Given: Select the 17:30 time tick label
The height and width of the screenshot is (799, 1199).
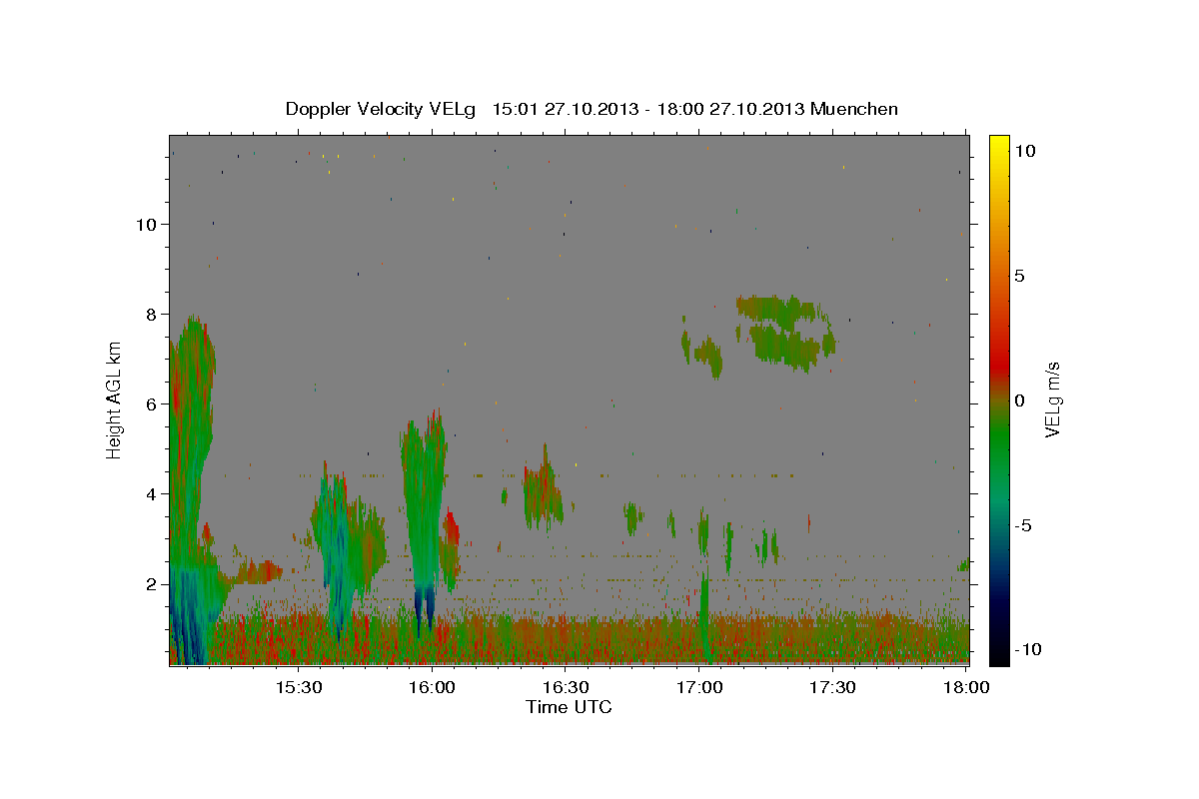Looking at the screenshot, I should pos(833,687).
